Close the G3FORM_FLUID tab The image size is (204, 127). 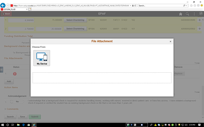(x=27, y=9)
